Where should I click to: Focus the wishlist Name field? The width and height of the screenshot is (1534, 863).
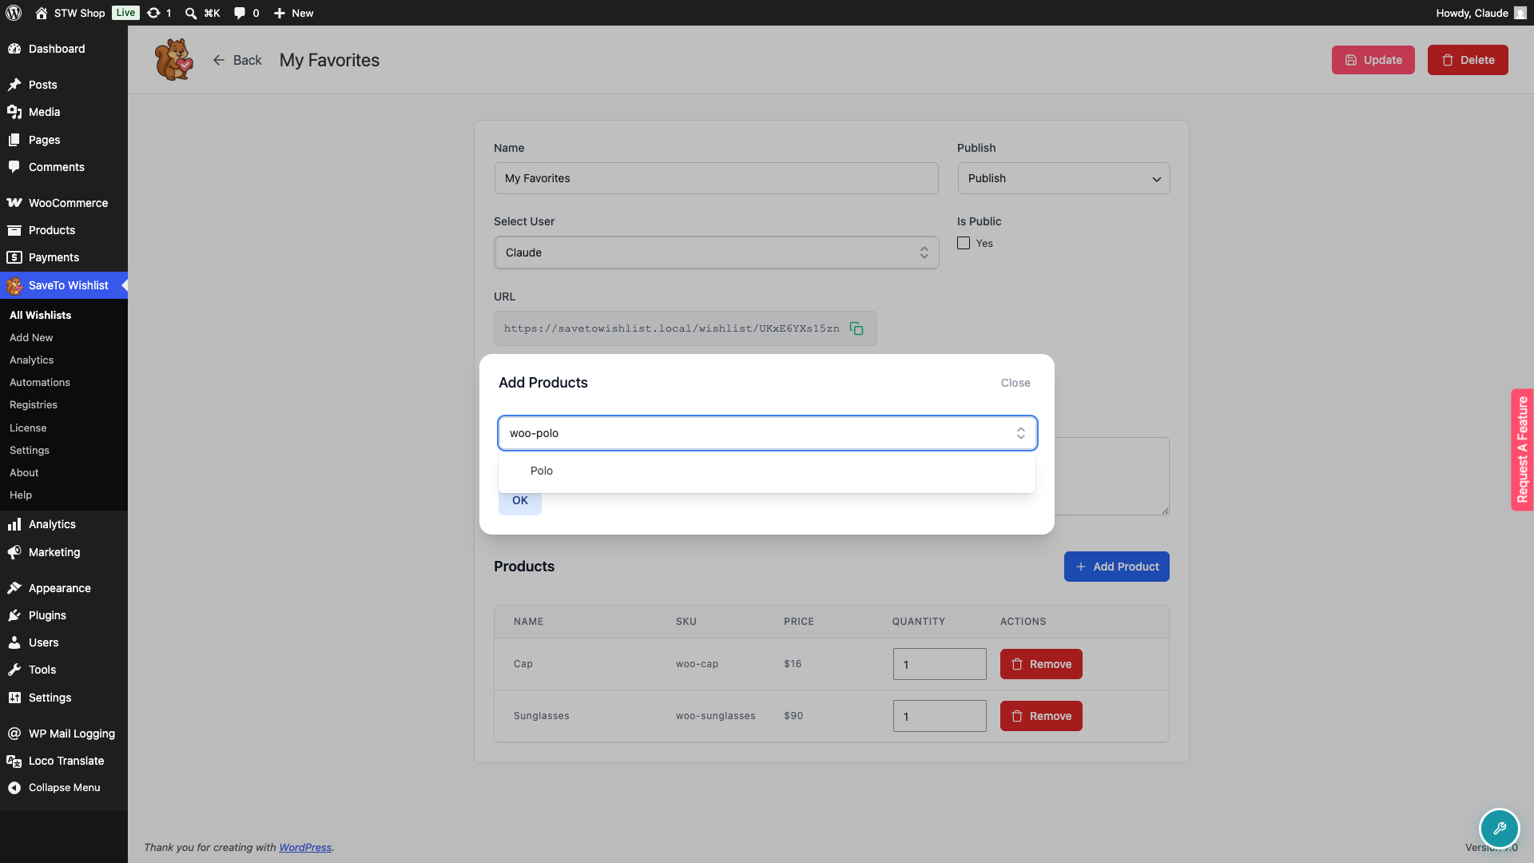click(717, 178)
